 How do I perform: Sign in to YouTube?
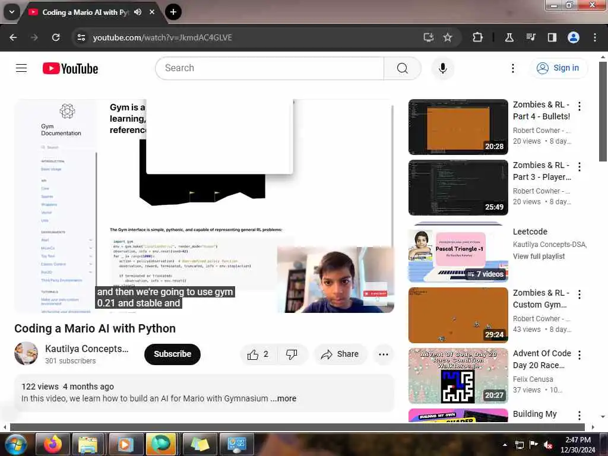tap(558, 68)
